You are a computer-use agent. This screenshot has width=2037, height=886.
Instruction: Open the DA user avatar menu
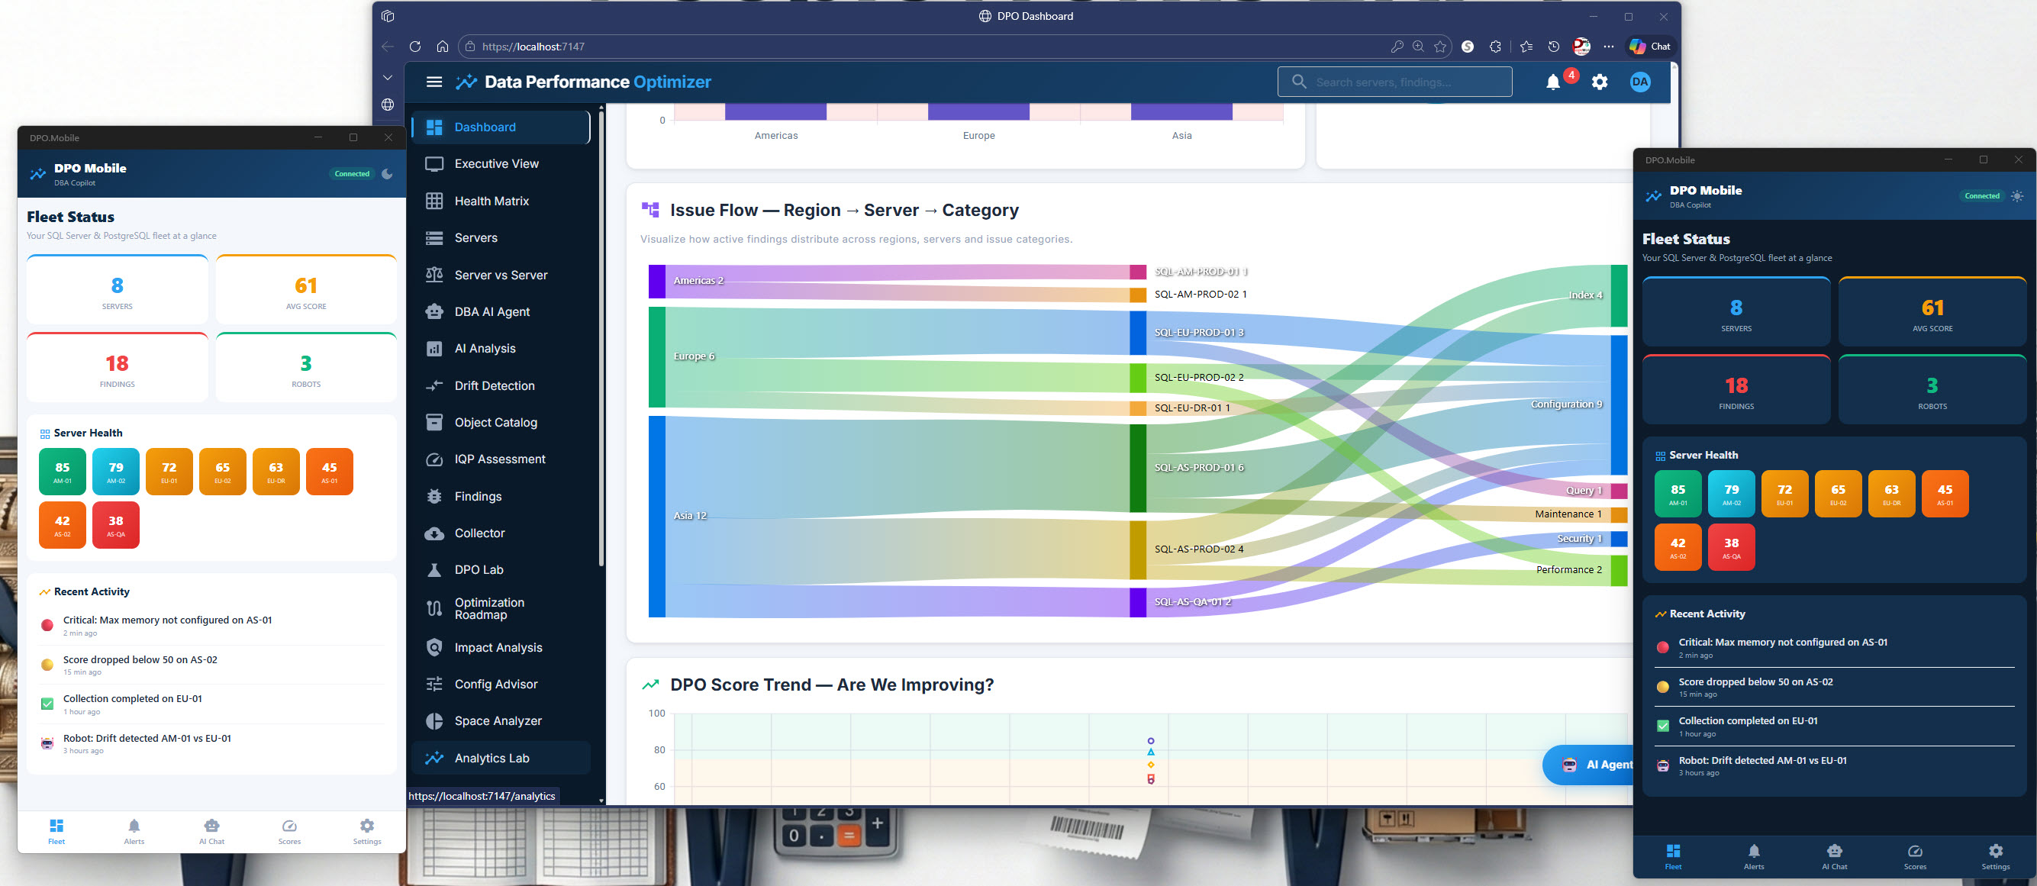click(1640, 82)
